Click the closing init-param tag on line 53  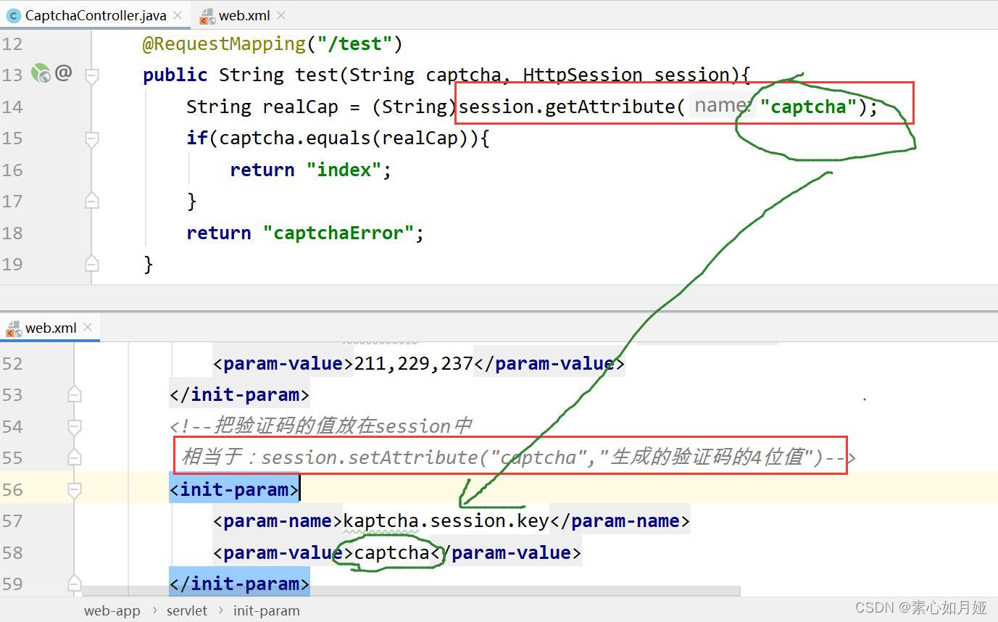click(x=239, y=394)
